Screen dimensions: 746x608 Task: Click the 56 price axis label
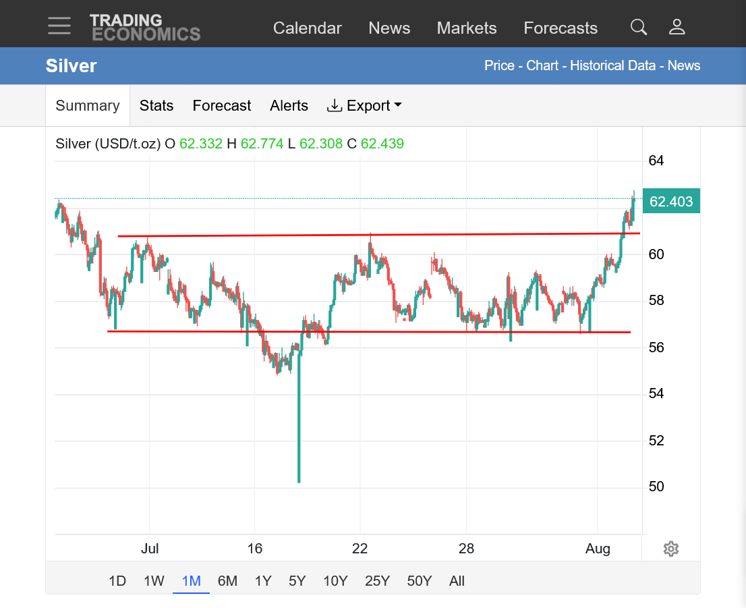pos(656,347)
